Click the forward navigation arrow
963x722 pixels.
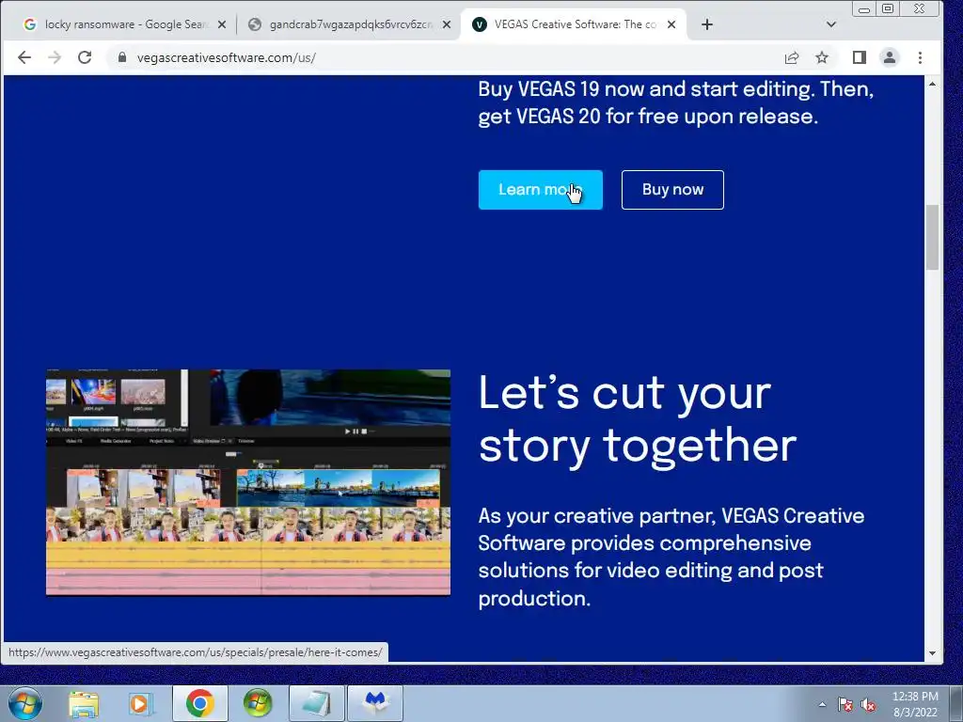click(55, 57)
